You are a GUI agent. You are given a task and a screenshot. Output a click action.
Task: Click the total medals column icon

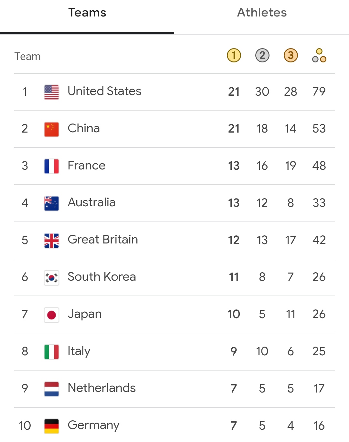coord(319,55)
